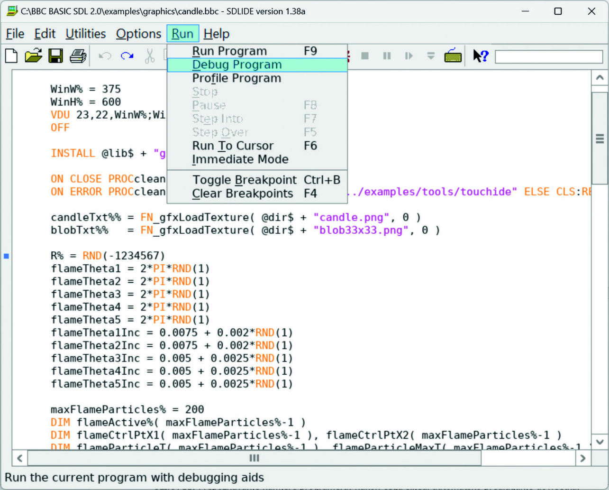The width and height of the screenshot is (609, 490).
Task: Click the context help arrow-question icon
Action: tap(481, 56)
